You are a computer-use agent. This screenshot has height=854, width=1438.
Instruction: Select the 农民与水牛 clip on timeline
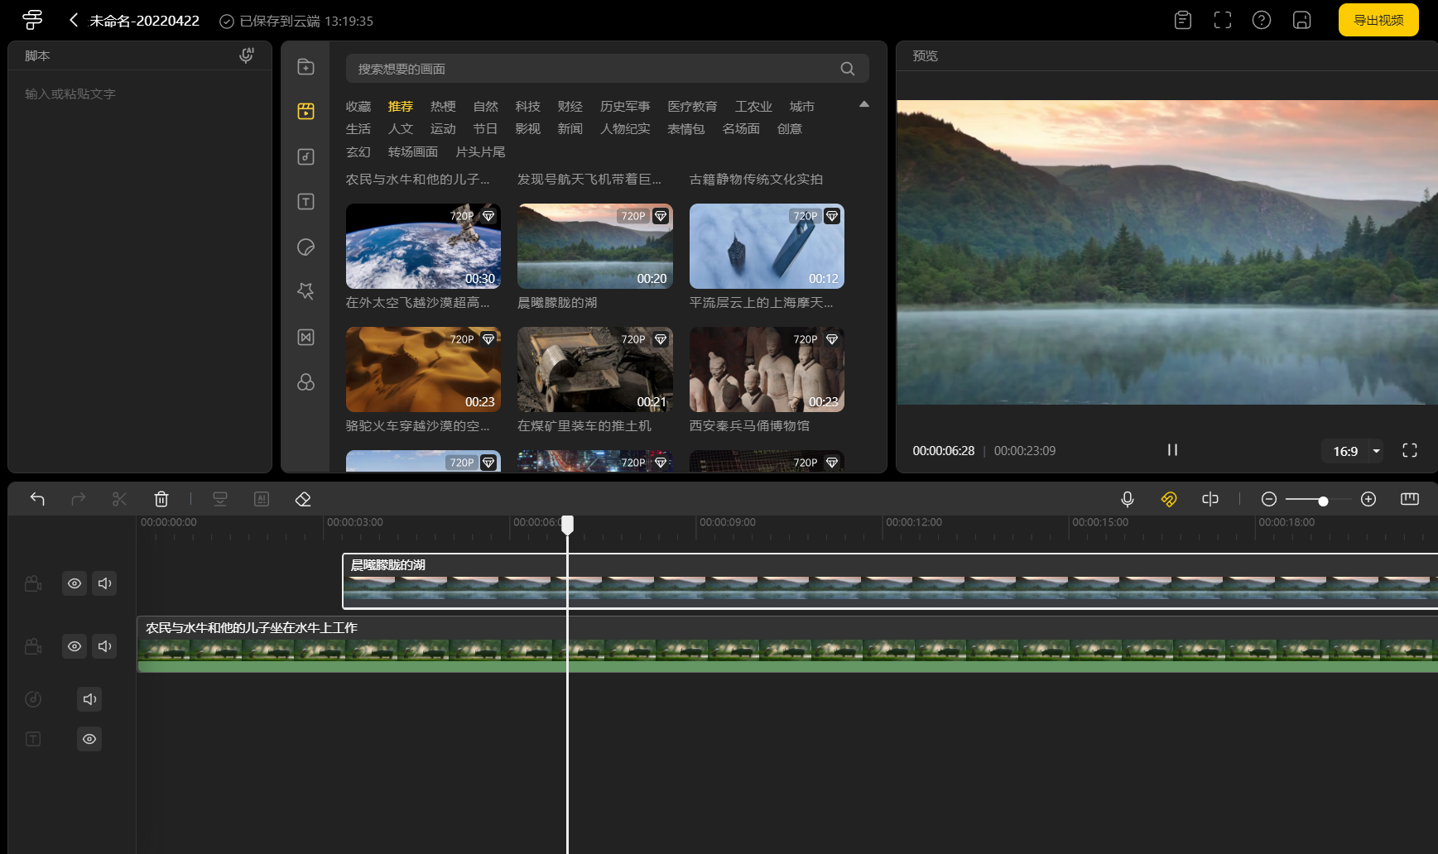(787, 645)
